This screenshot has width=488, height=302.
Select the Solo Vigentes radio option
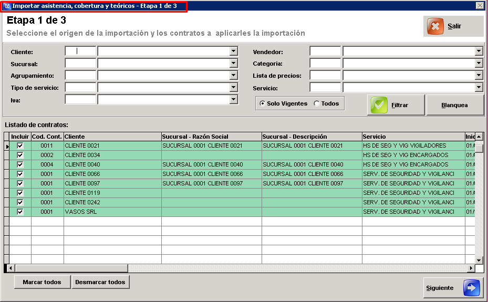262,103
